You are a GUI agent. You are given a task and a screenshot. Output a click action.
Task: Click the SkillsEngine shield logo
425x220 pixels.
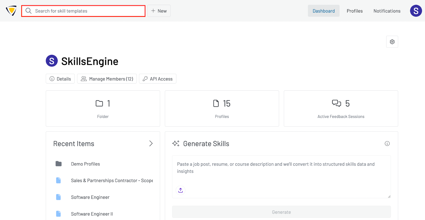(11, 11)
